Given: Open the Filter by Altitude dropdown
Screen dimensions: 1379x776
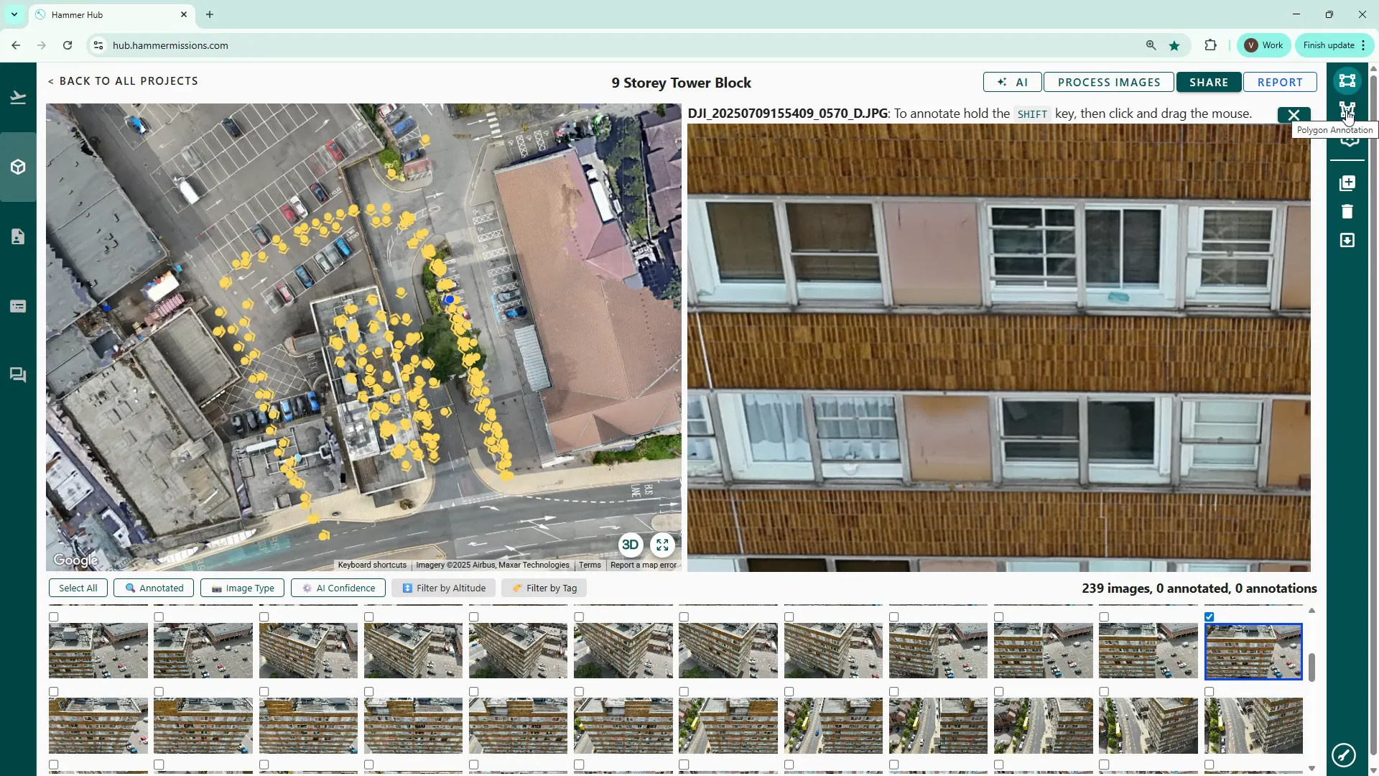Looking at the screenshot, I should [443, 588].
